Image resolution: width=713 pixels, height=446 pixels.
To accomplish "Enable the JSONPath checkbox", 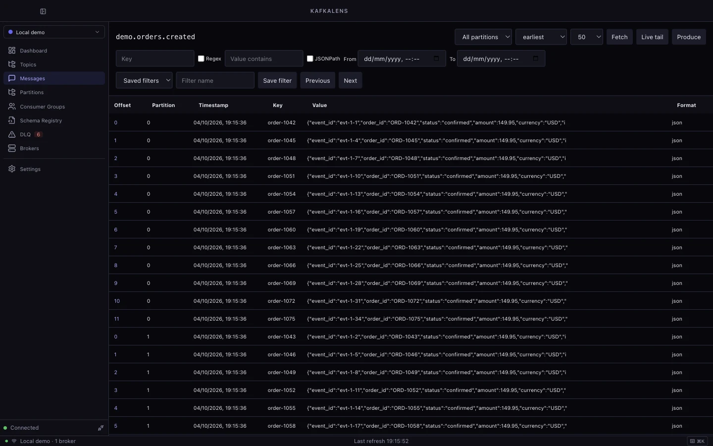I will [310, 58].
